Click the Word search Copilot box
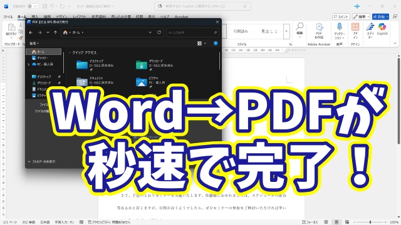This screenshot has height=225, width=401. click(202, 6)
